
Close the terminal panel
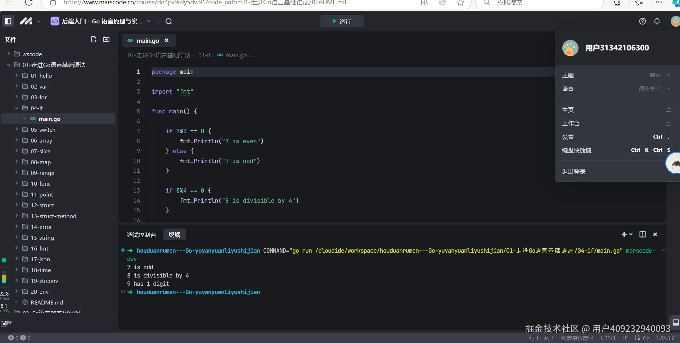pyautogui.click(x=655, y=234)
